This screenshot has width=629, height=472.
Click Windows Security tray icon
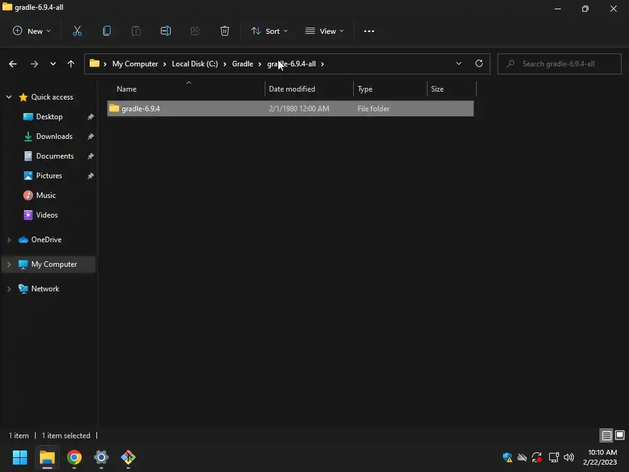(507, 457)
